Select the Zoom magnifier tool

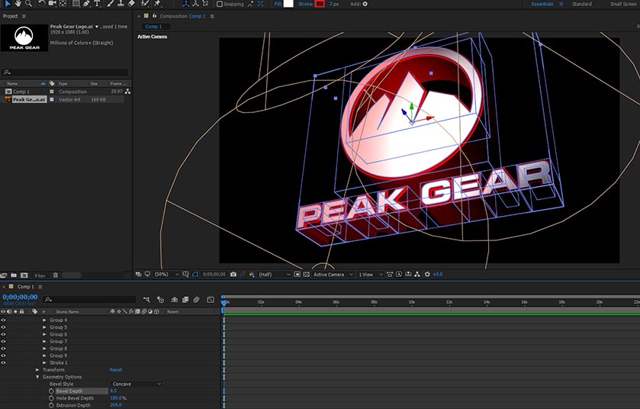tap(28, 3)
